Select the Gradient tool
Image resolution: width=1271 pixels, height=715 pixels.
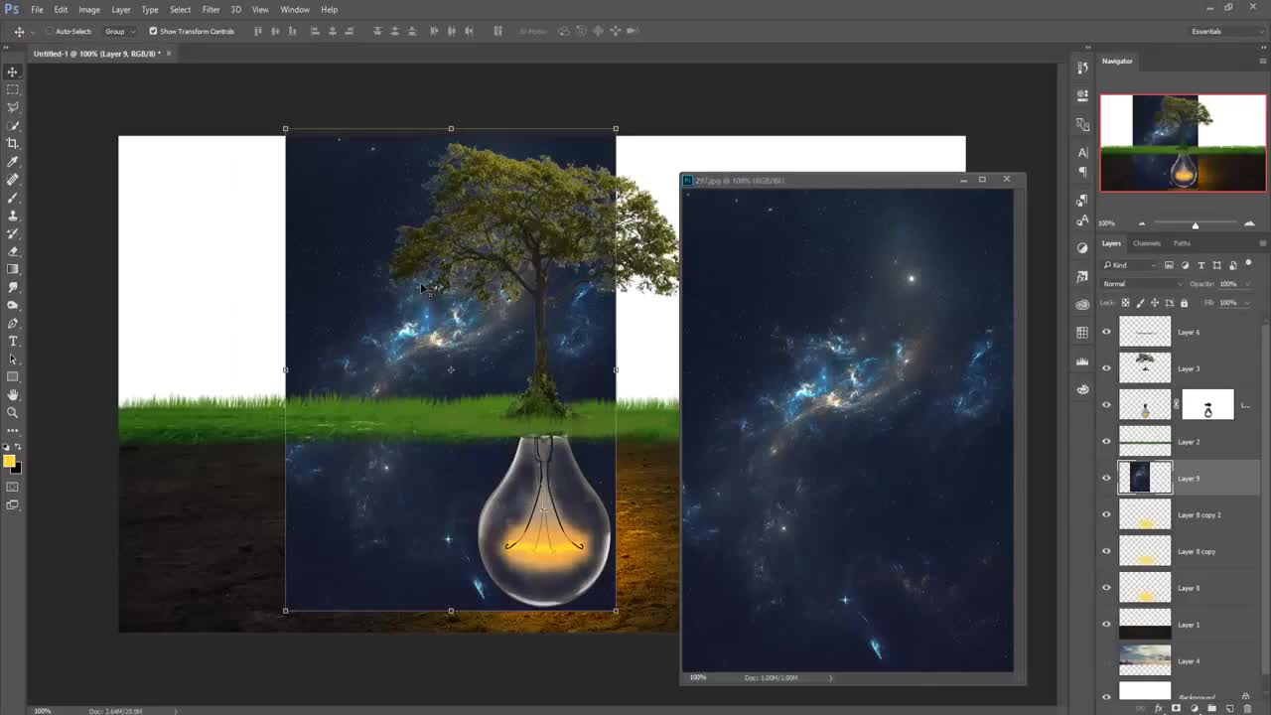[x=12, y=268]
